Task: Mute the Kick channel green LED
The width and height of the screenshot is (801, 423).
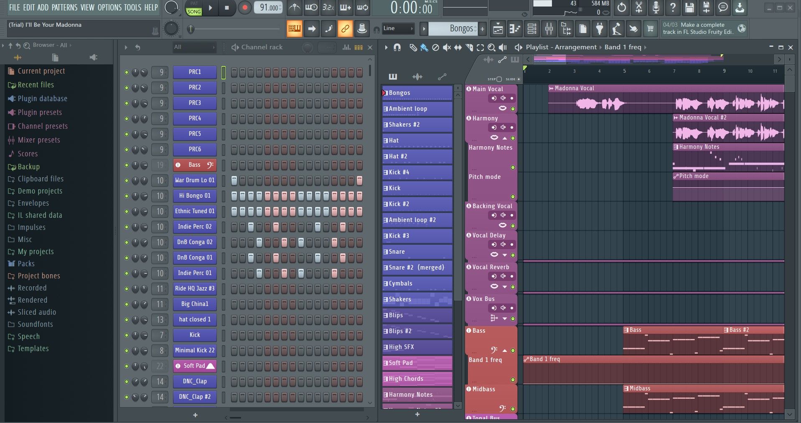Action: click(127, 335)
